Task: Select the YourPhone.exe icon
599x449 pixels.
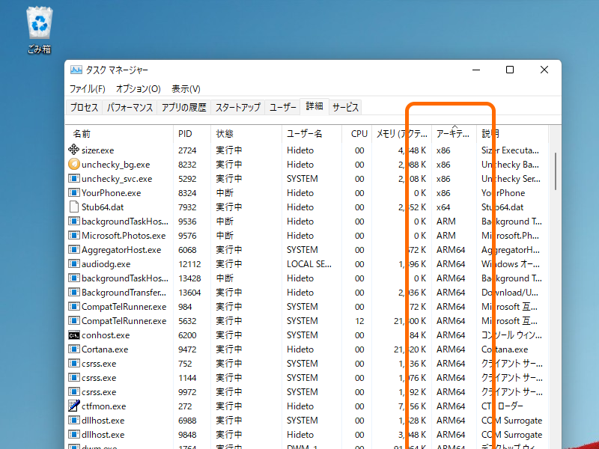Action: coord(73,192)
